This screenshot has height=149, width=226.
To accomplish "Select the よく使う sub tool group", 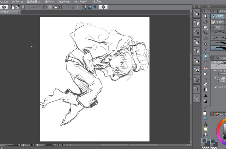I will (x=218, y=16).
